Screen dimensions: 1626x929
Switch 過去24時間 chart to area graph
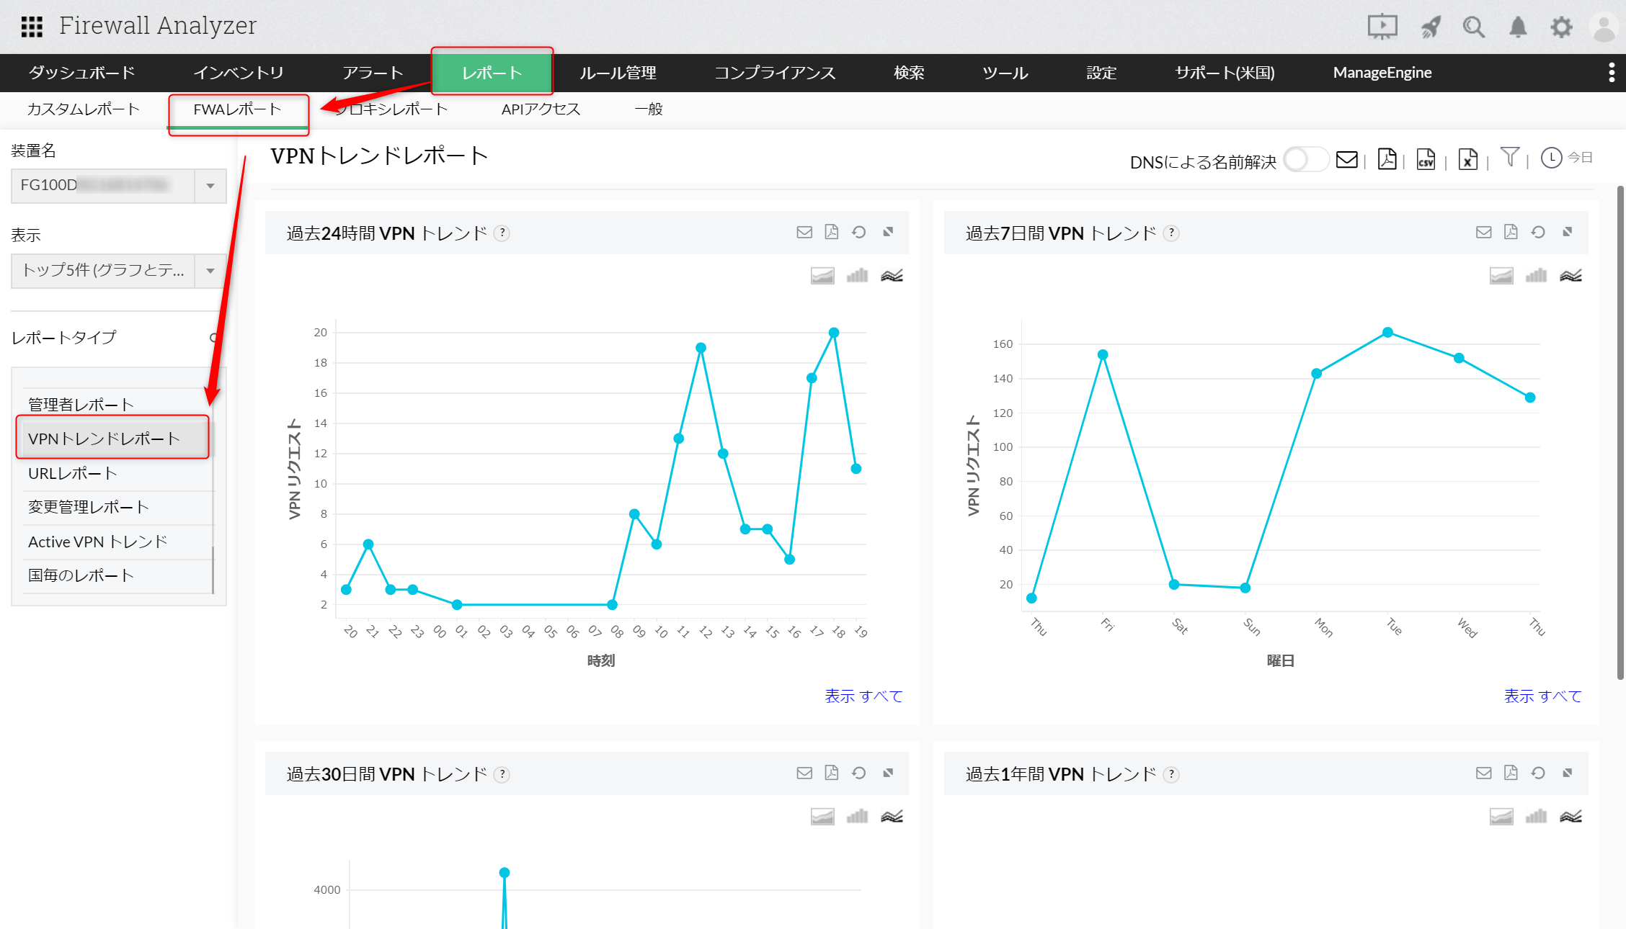coord(822,275)
